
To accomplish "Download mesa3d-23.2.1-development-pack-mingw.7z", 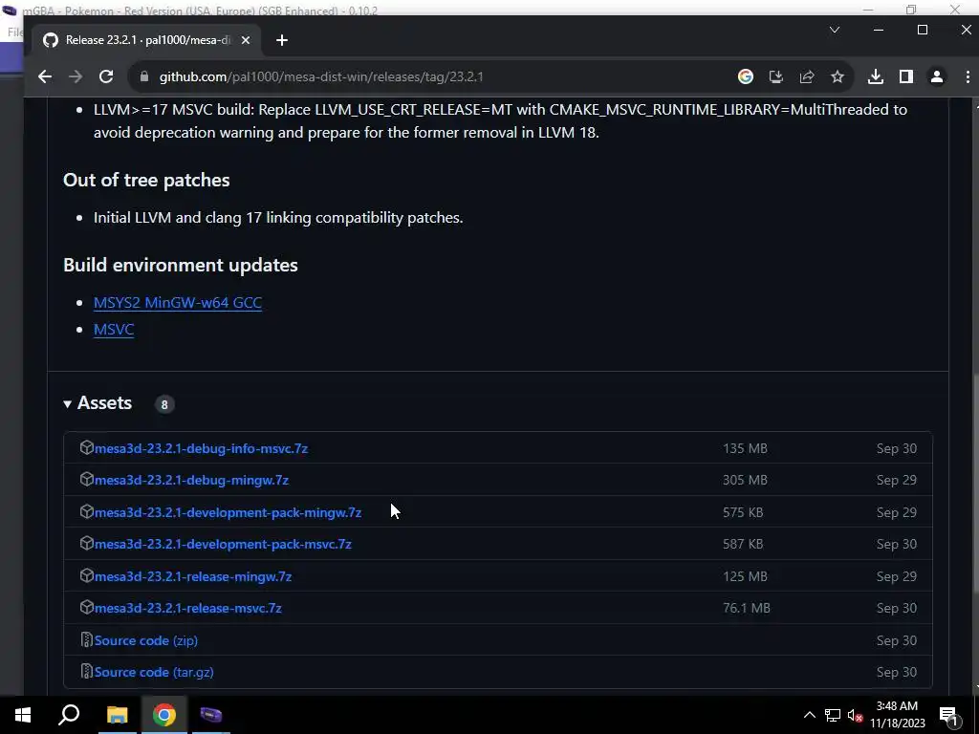I will [x=228, y=512].
